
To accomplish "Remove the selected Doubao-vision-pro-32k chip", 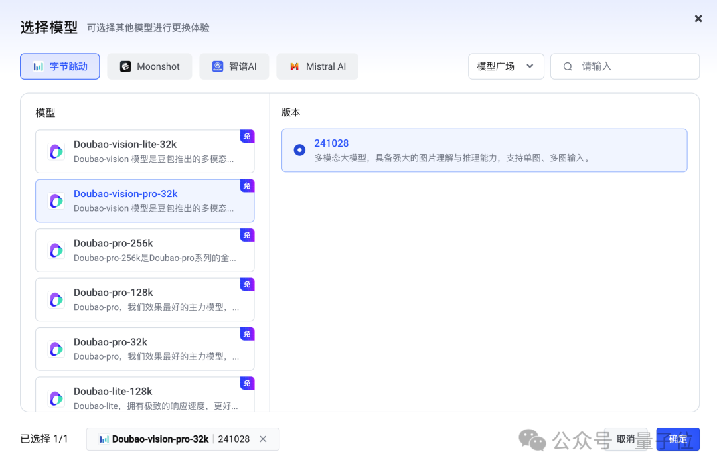I will (x=263, y=439).
